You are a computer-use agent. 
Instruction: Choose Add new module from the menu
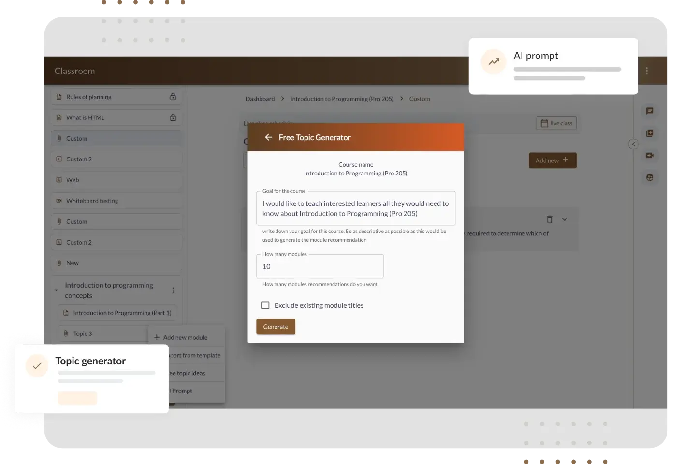186,337
